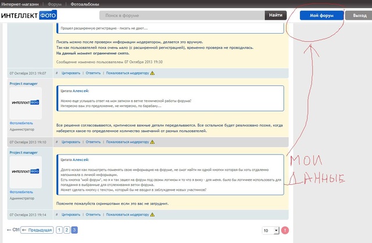
Task: Click Фотолюбитель rank above the 19:10 bar
Action: [x=22, y=123]
